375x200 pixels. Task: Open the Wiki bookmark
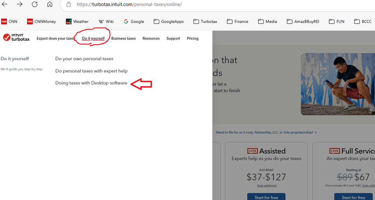point(106,21)
